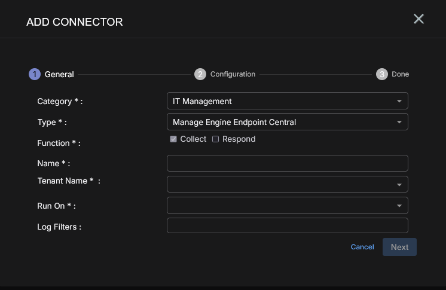
Task: Click into the Log Filters field
Action: click(x=287, y=225)
